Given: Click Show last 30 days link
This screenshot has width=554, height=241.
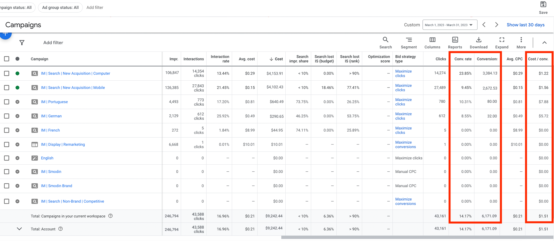Looking at the screenshot, I should pyautogui.click(x=525, y=25).
